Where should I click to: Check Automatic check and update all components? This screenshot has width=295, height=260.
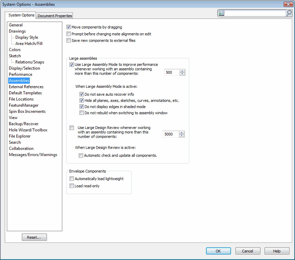click(81, 155)
